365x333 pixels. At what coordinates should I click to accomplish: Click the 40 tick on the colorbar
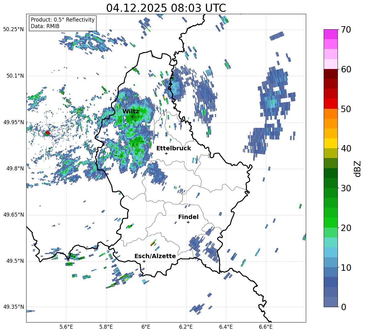point(346,148)
